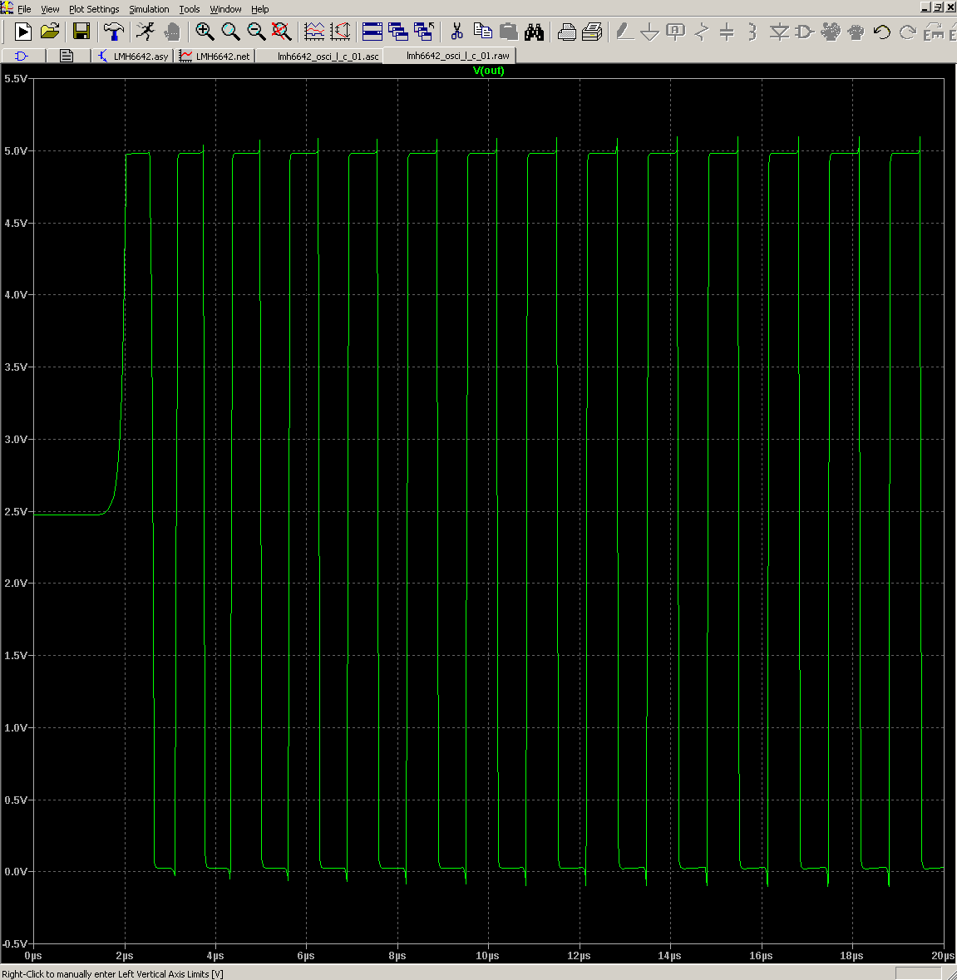Viewport: 957px width, 980px height.
Task: Select the Resistor icon
Action: click(702, 32)
